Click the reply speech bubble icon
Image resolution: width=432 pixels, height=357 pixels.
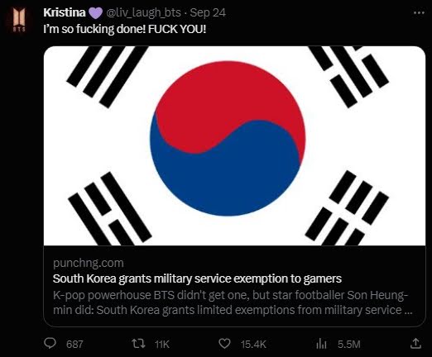(x=50, y=344)
